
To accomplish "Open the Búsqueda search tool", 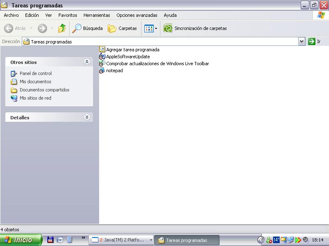I will pos(88,28).
